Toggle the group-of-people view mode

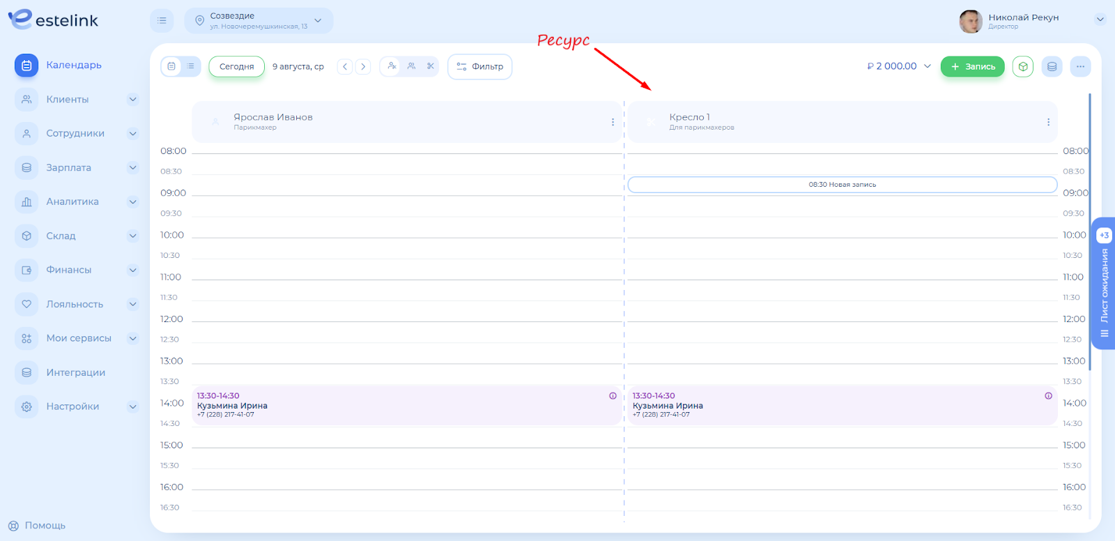pyautogui.click(x=411, y=66)
